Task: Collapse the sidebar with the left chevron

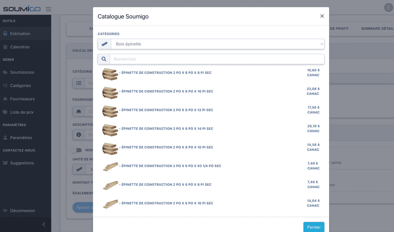Action: (x=44, y=225)
